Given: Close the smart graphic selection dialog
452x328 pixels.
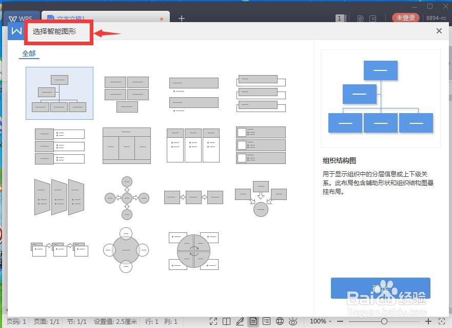Looking at the screenshot, I should point(439,31).
